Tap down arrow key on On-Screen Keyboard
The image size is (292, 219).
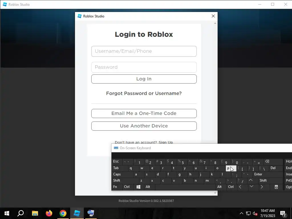(253, 187)
